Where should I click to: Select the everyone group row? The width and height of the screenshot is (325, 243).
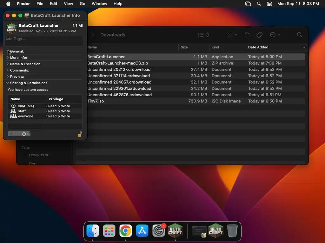tap(45, 116)
